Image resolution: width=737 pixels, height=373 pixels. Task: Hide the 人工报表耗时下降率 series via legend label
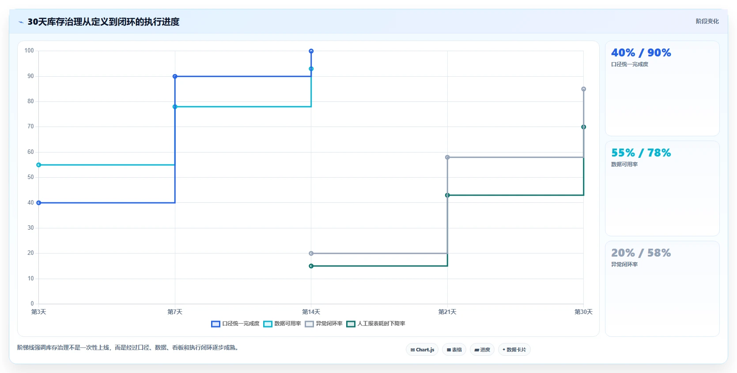(381, 324)
